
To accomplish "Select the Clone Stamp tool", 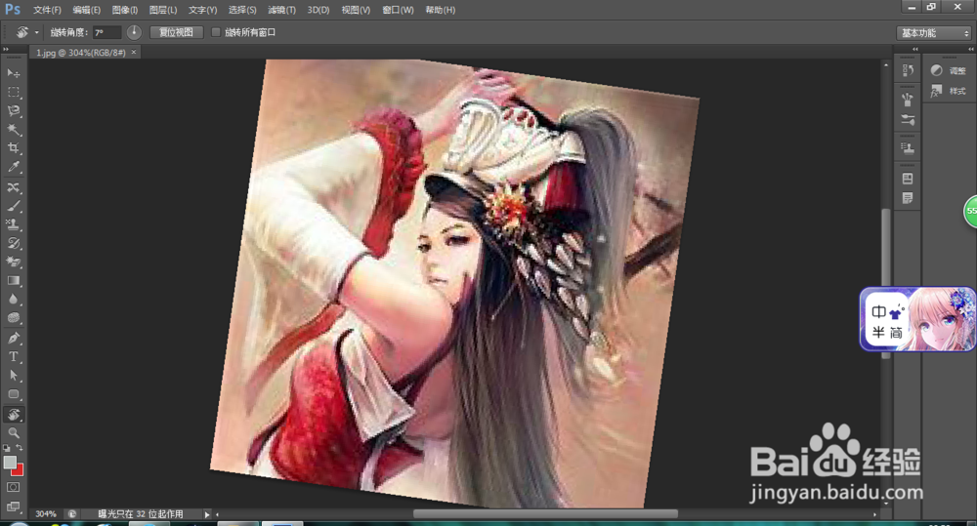I will 13,224.
